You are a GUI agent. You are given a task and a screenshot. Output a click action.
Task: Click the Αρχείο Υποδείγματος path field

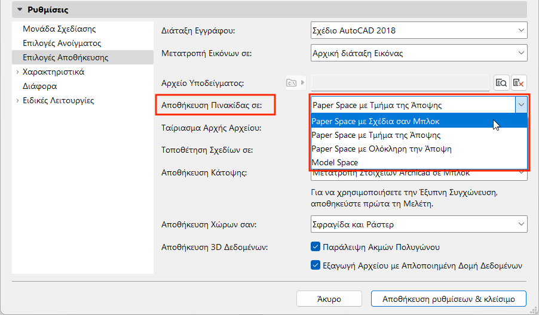pos(400,82)
